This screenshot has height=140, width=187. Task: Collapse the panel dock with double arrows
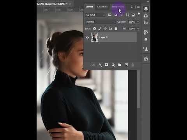click(x=148, y=2)
